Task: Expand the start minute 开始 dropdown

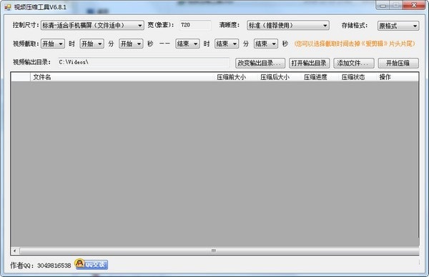Action: click(x=92, y=44)
